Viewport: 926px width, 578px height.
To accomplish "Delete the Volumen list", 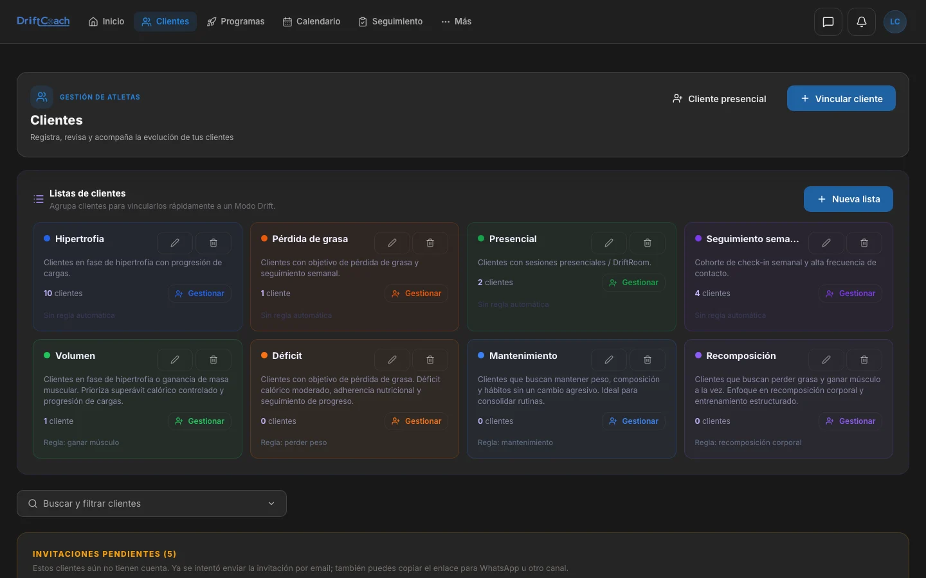I will 213,360.
